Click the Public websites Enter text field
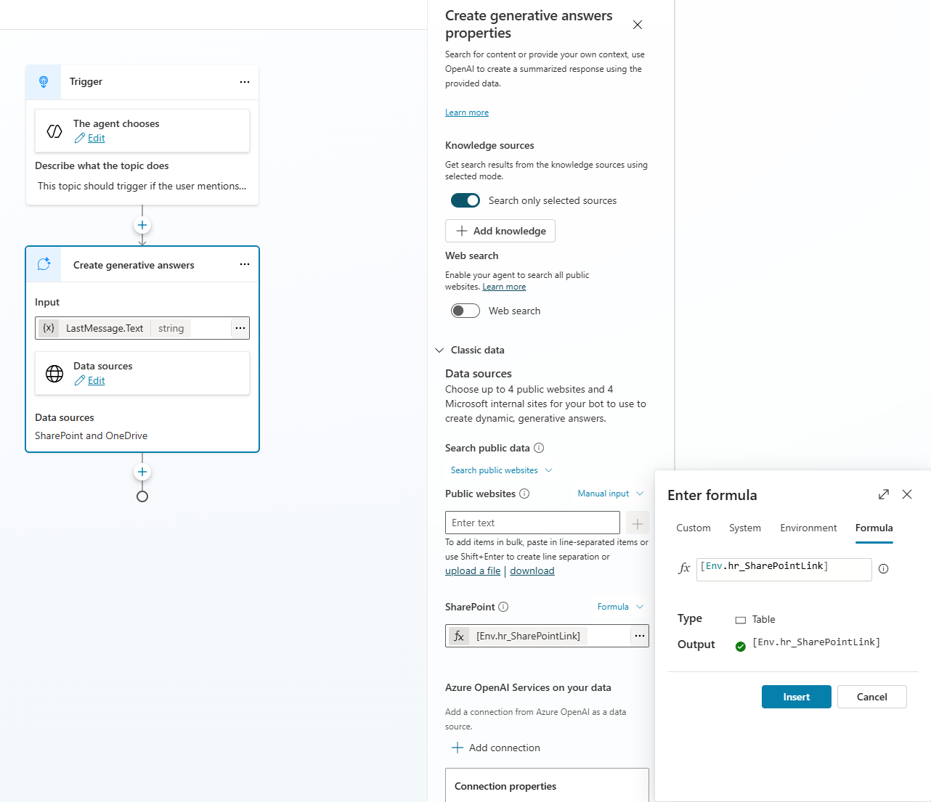Viewport: 931px width, 802px height. pyautogui.click(x=532, y=523)
